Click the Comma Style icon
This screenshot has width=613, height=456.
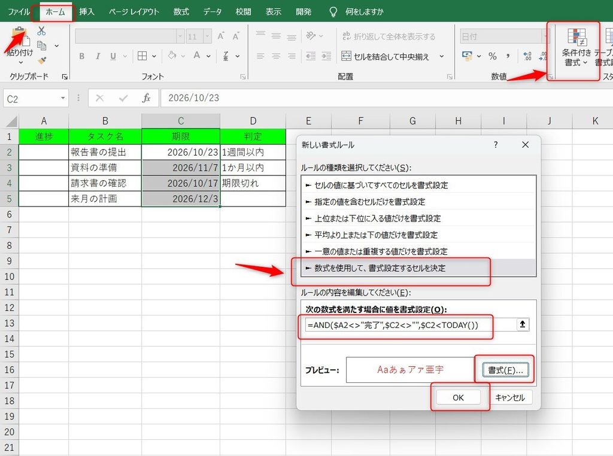(x=508, y=56)
